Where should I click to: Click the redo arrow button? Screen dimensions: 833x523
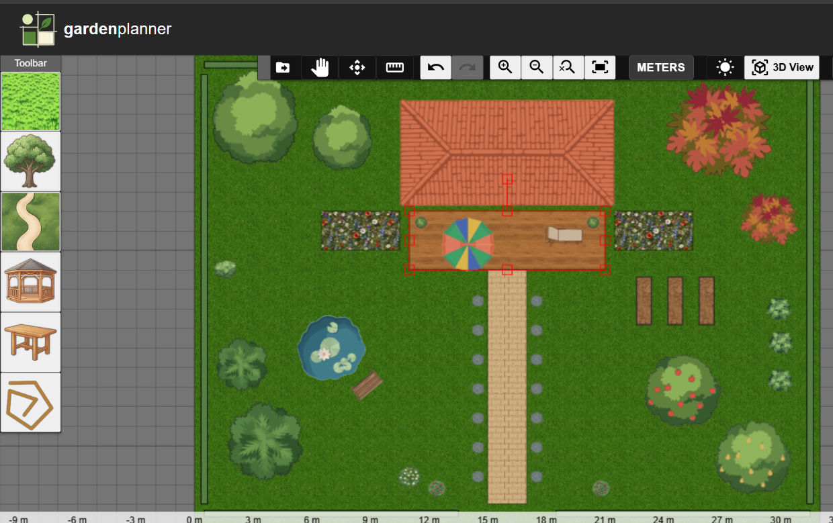[468, 67]
